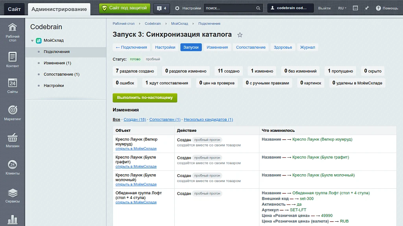
Task: Open the Сервисы layers icon
Action: tap(12, 193)
